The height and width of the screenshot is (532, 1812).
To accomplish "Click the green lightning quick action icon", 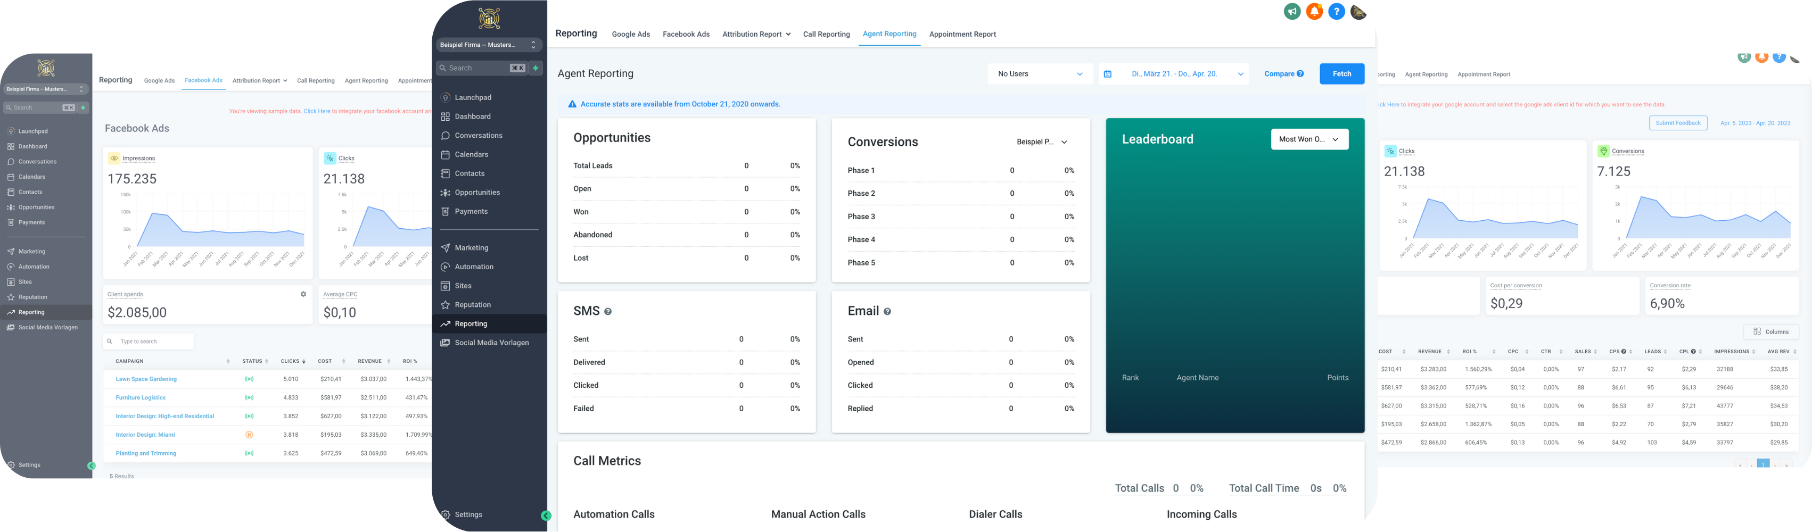I will click(x=536, y=68).
